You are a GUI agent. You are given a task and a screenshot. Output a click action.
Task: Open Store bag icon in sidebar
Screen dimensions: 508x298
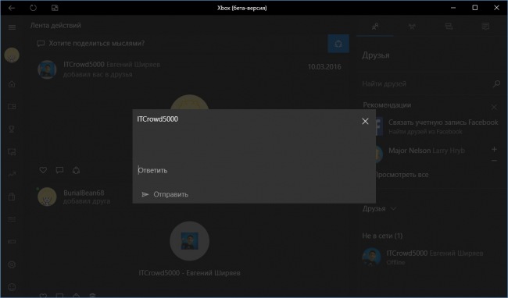(x=12, y=197)
